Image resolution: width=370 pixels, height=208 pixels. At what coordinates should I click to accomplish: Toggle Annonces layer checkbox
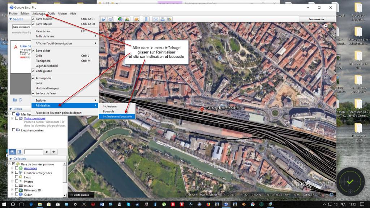pyautogui.click(x=17, y=168)
